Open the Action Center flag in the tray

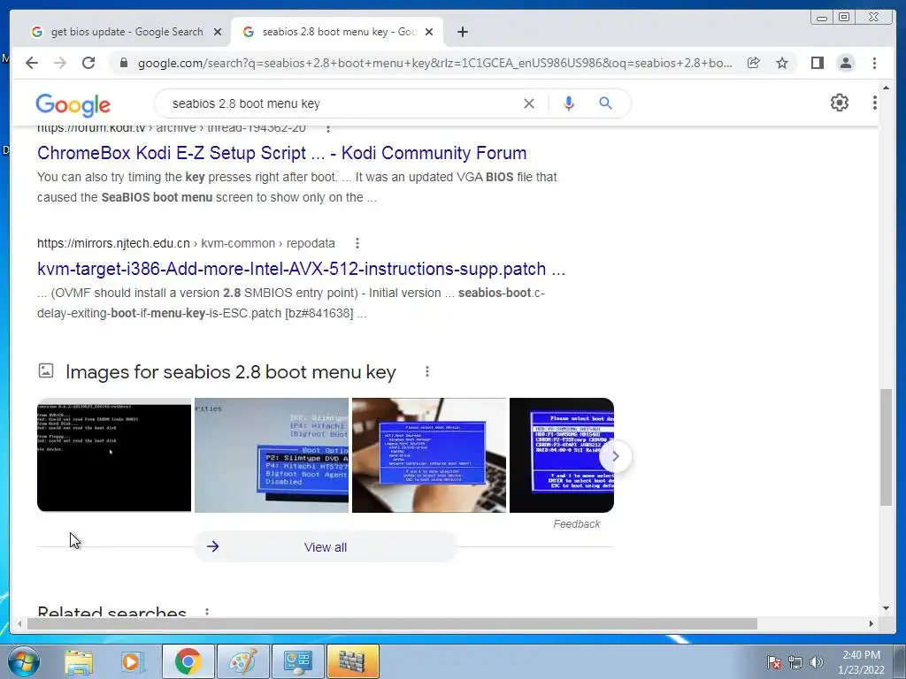(774, 662)
